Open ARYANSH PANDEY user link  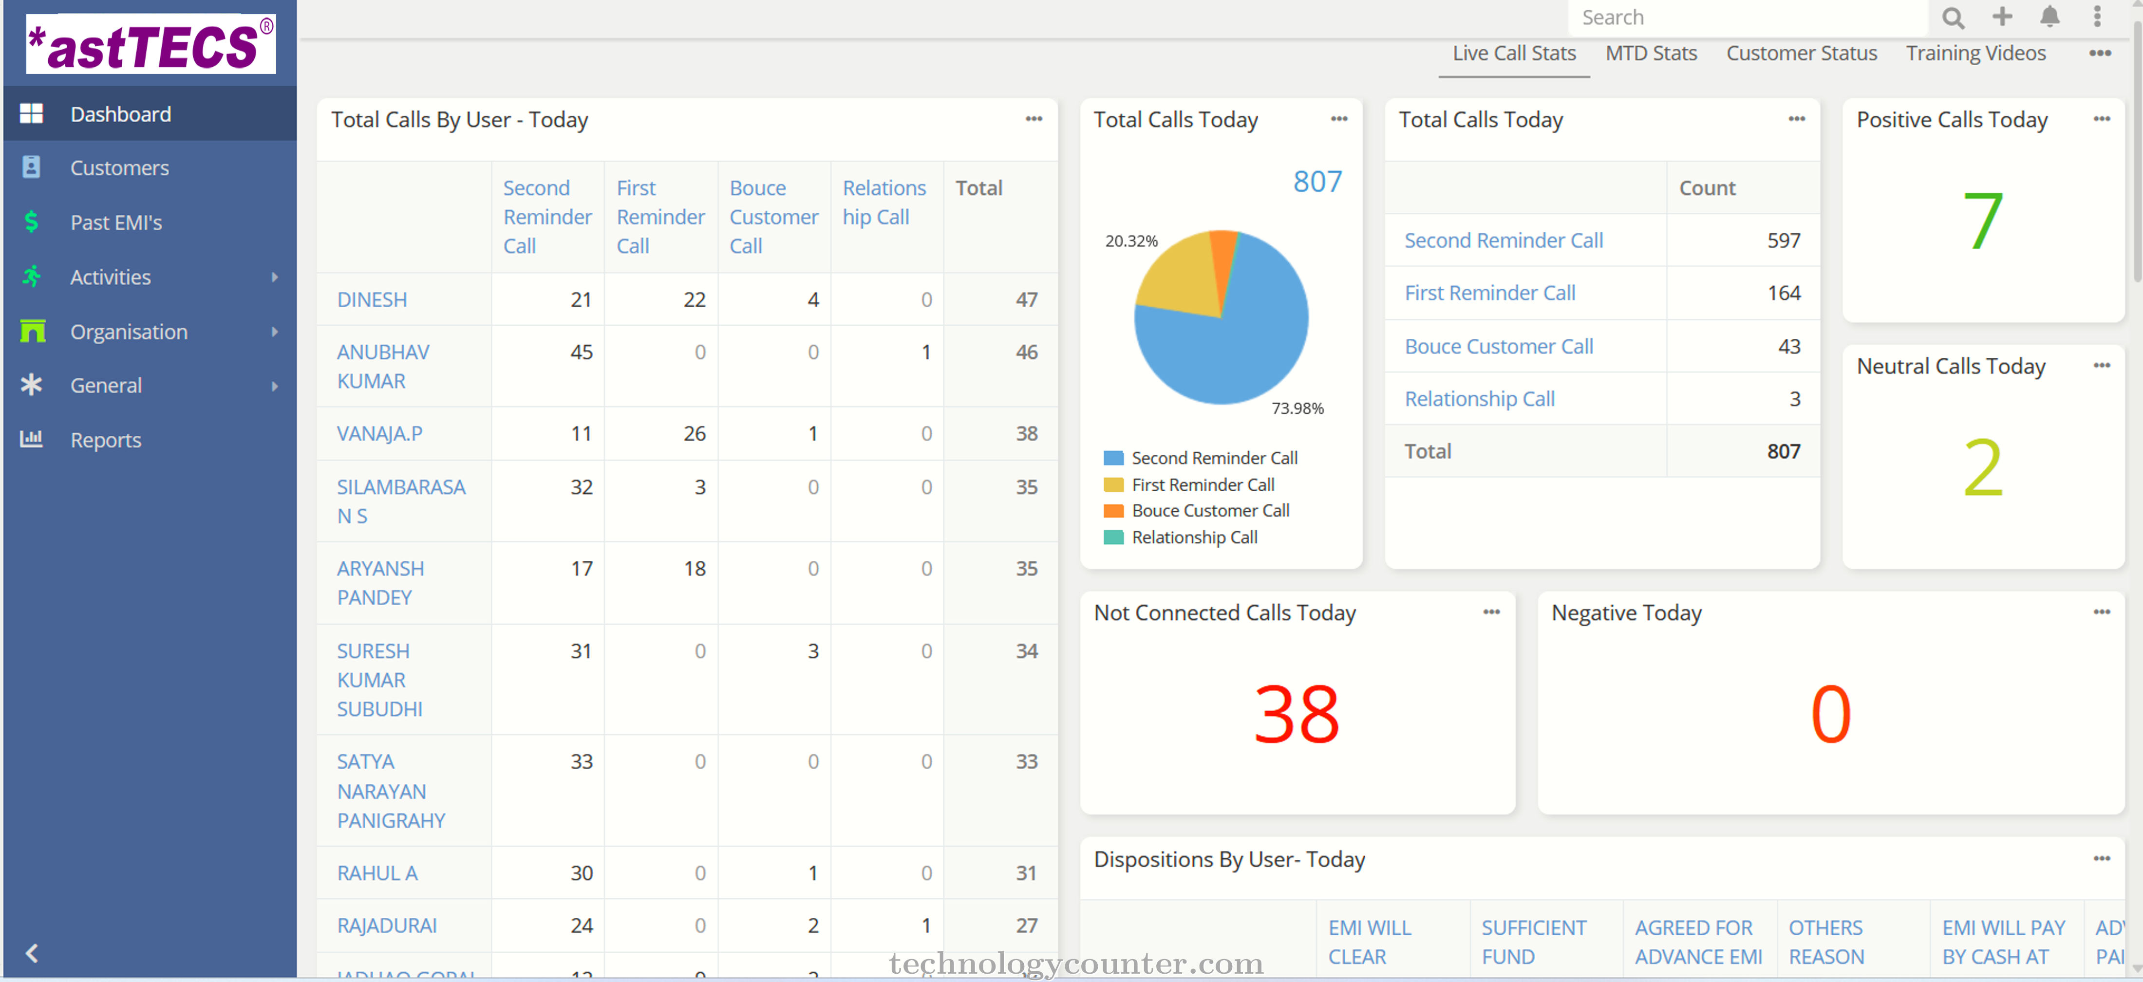[x=380, y=583]
